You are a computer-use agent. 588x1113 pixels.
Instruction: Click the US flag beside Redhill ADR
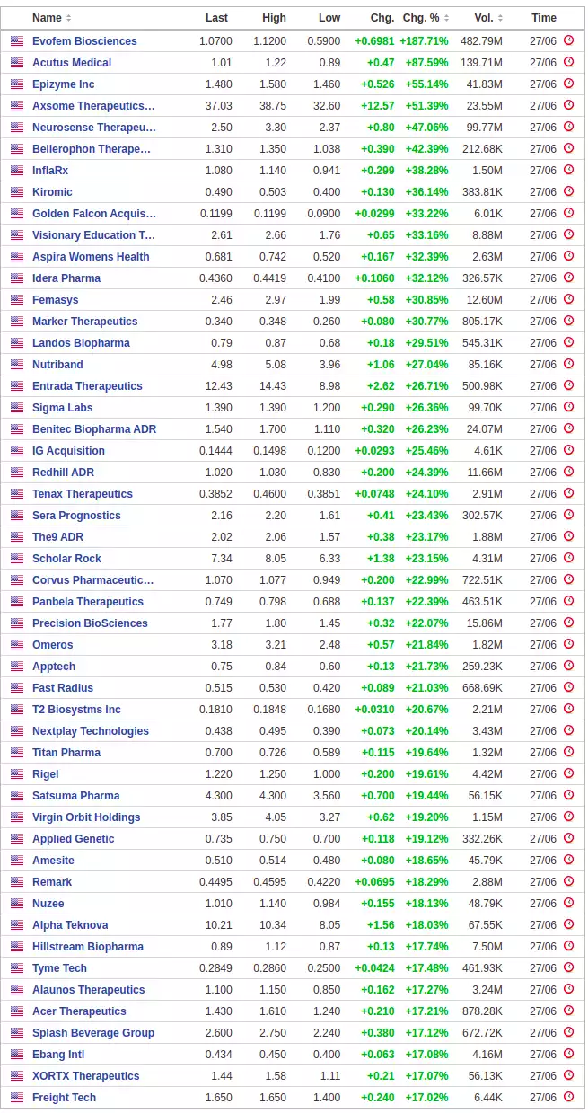(17, 473)
